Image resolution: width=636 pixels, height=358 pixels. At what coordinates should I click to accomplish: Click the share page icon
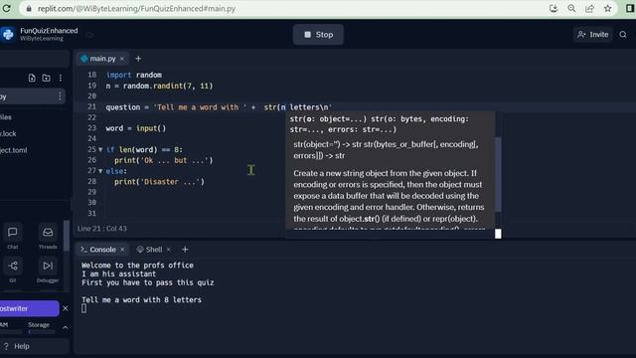coord(589,9)
